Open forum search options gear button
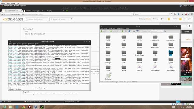This screenshot has width=194, height=109. (72, 19)
